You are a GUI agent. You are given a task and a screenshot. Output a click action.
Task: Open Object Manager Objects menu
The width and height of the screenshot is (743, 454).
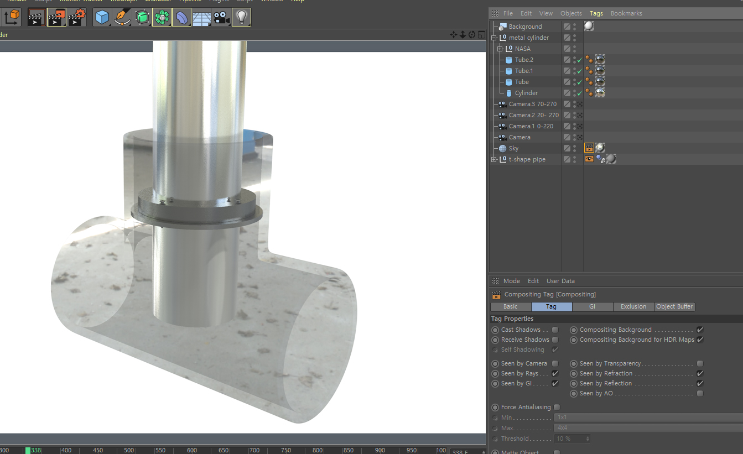click(x=571, y=13)
